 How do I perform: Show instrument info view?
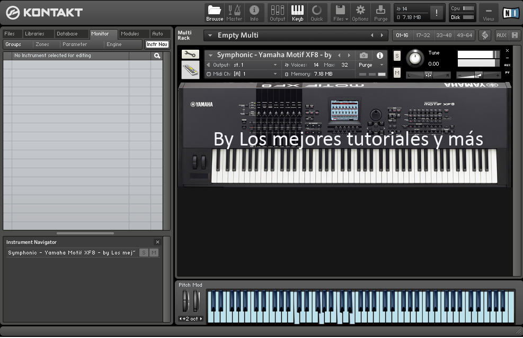(x=379, y=56)
